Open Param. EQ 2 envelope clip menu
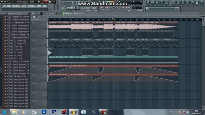 point(49,57)
